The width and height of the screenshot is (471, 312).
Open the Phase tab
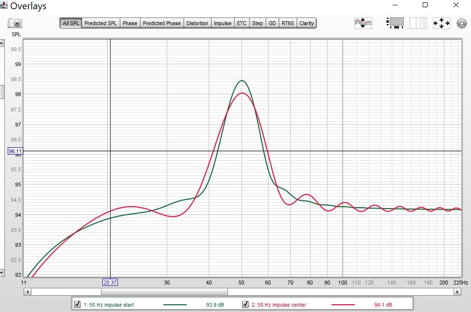pyautogui.click(x=130, y=23)
